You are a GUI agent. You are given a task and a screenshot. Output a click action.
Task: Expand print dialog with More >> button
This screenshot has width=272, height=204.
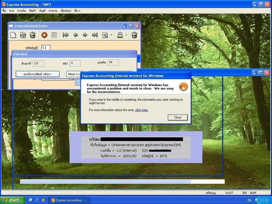point(74,74)
